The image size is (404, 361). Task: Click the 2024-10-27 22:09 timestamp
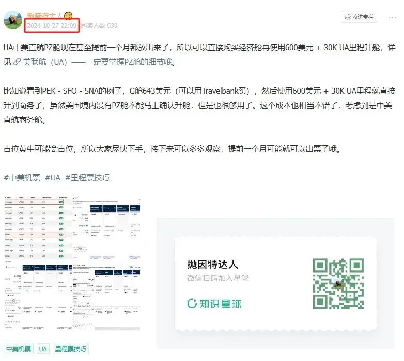pyautogui.click(x=52, y=25)
